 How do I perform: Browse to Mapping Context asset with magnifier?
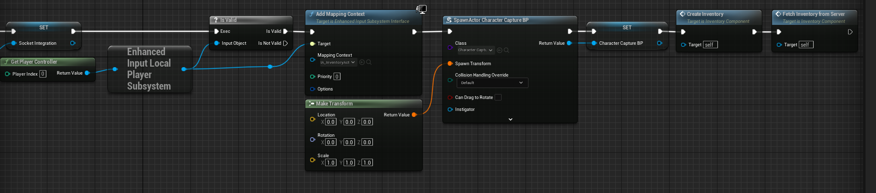(x=369, y=62)
